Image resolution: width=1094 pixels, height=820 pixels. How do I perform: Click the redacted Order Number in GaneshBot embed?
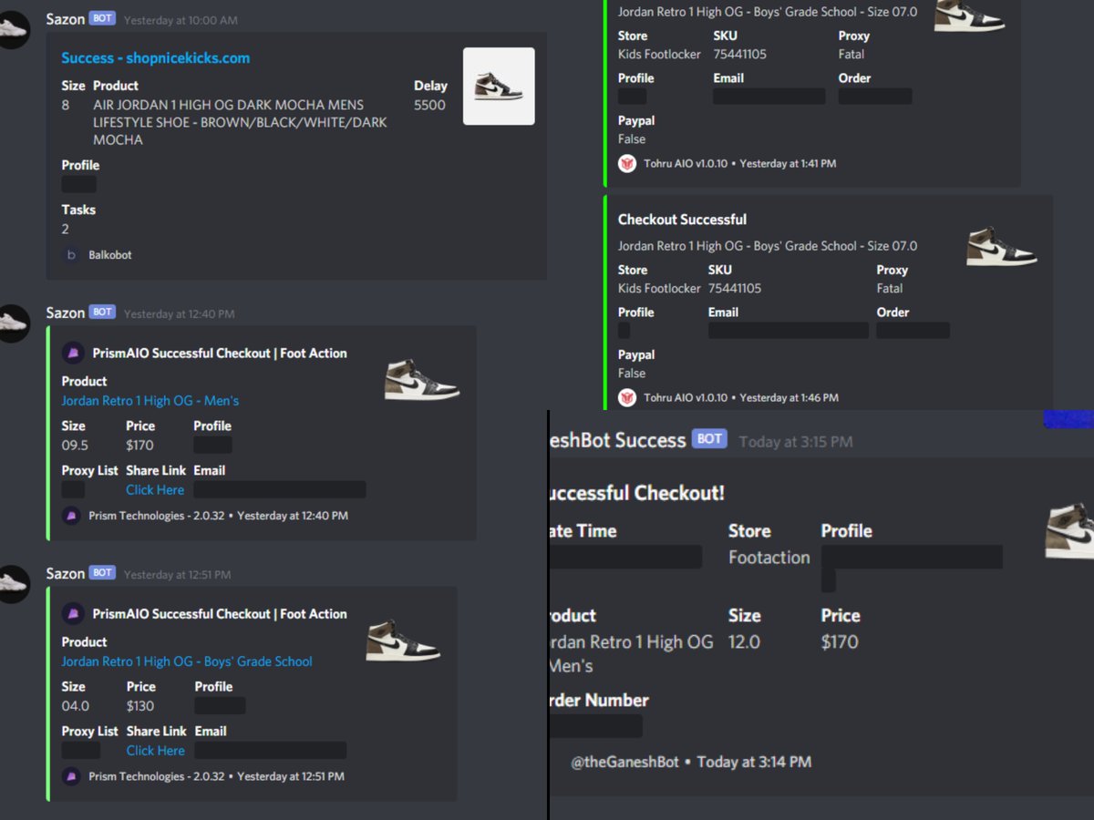[596, 726]
